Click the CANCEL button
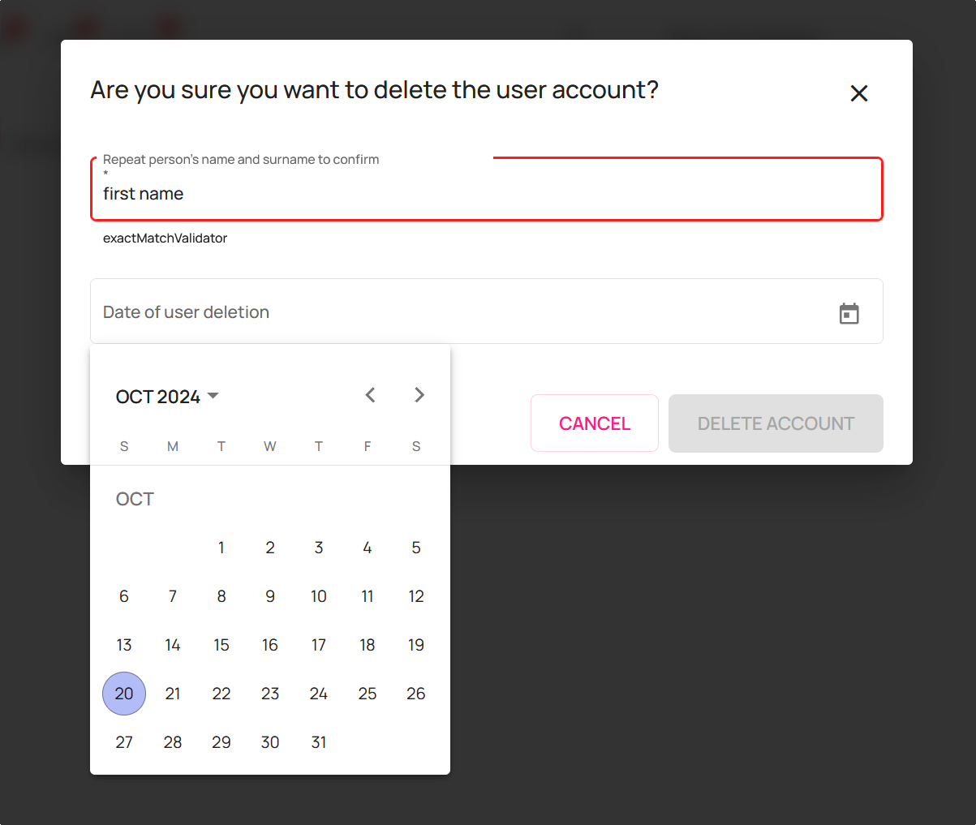The width and height of the screenshot is (976, 825). [595, 423]
